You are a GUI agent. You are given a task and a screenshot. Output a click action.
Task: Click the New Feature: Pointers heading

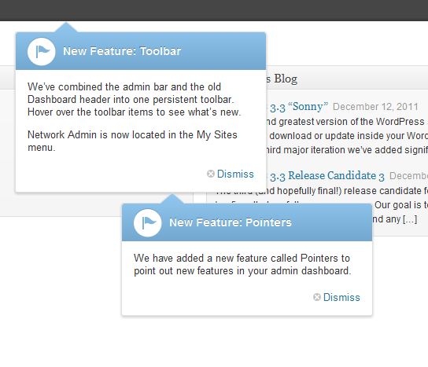pyautogui.click(x=231, y=222)
